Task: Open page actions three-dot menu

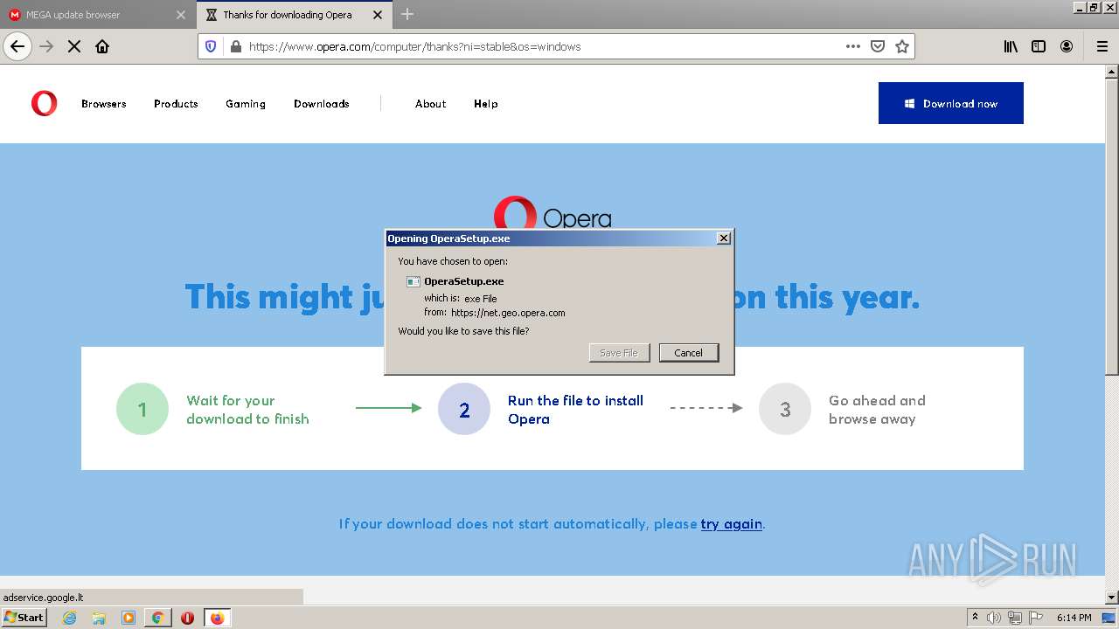Action: (853, 46)
